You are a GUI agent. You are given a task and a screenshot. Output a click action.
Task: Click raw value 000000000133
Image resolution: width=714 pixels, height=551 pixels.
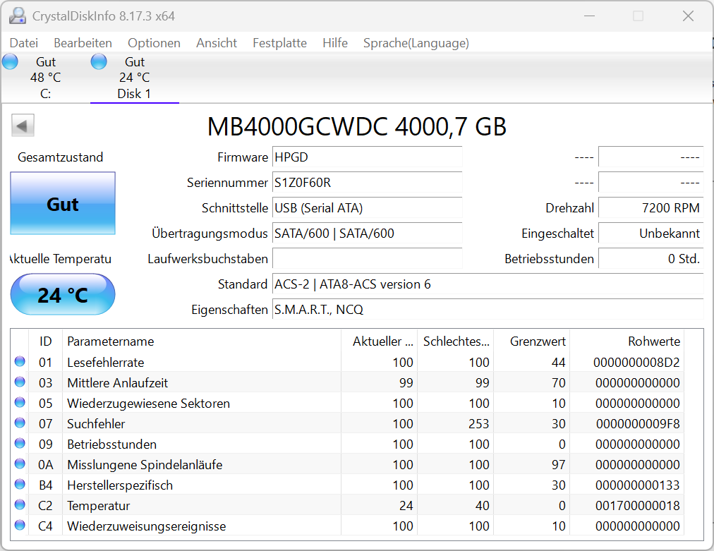pyautogui.click(x=638, y=485)
